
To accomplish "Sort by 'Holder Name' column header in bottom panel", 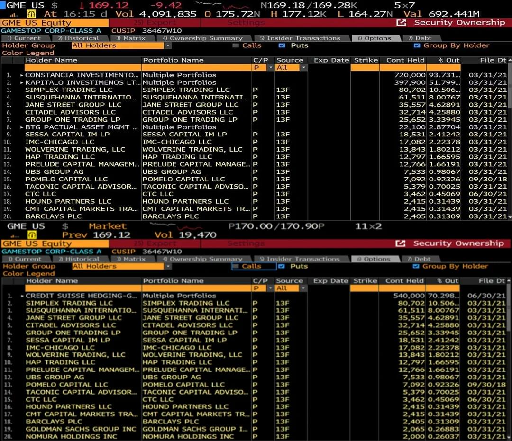I will click(x=52, y=281).
